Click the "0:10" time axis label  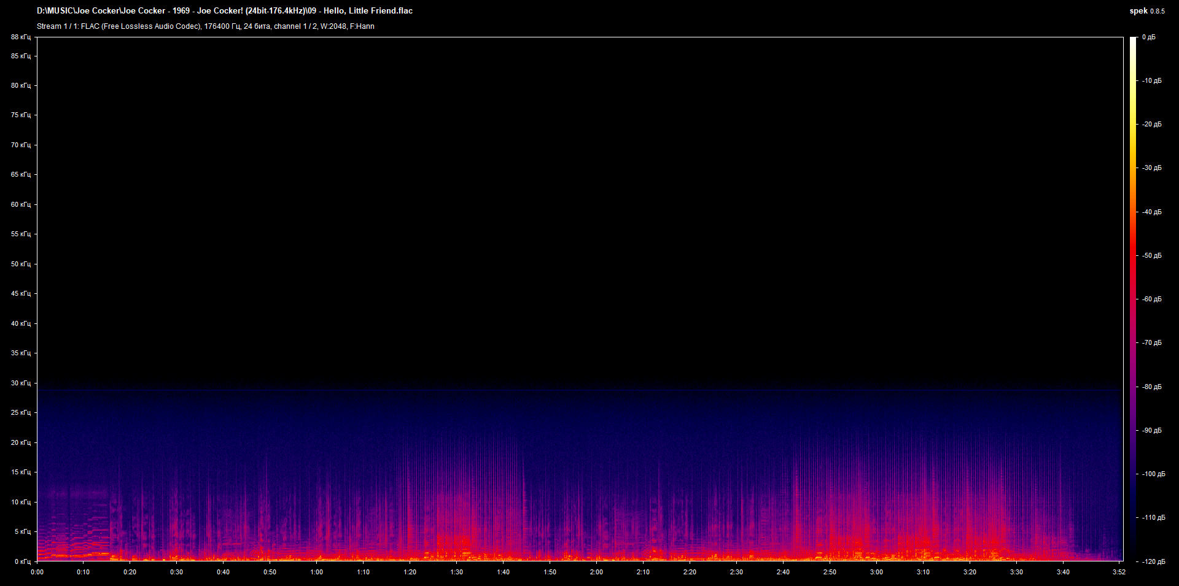(84, 572)
